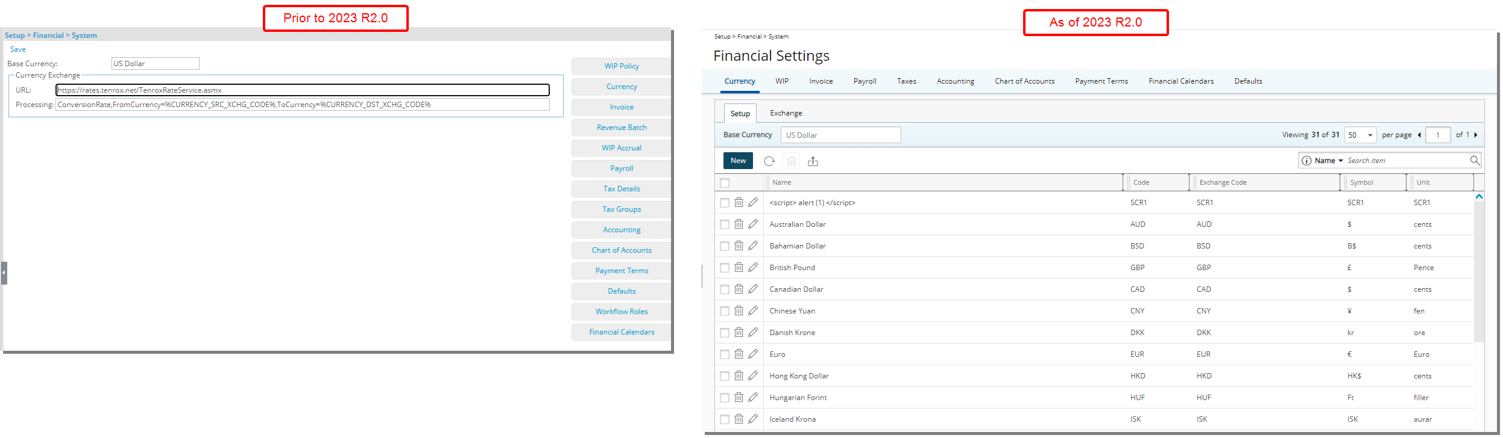Delete the Hungarian Forint row
1503x438 pixels.
coord(739,397)
